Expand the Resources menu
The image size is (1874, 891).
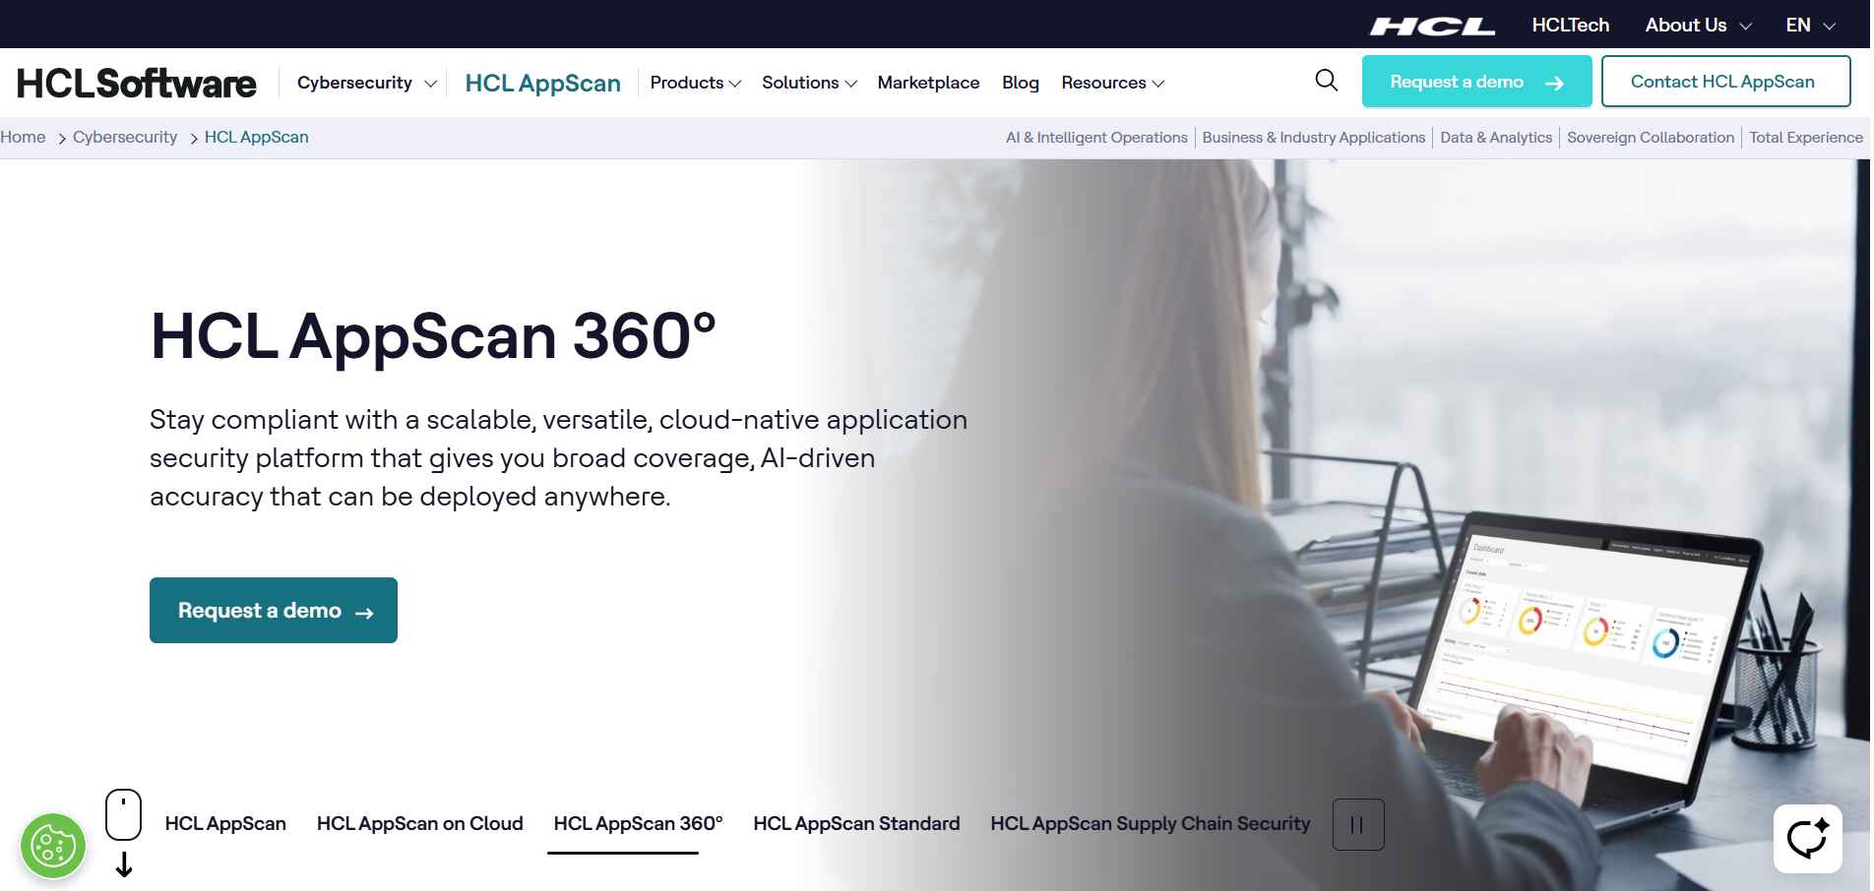tap(1112, 83)
